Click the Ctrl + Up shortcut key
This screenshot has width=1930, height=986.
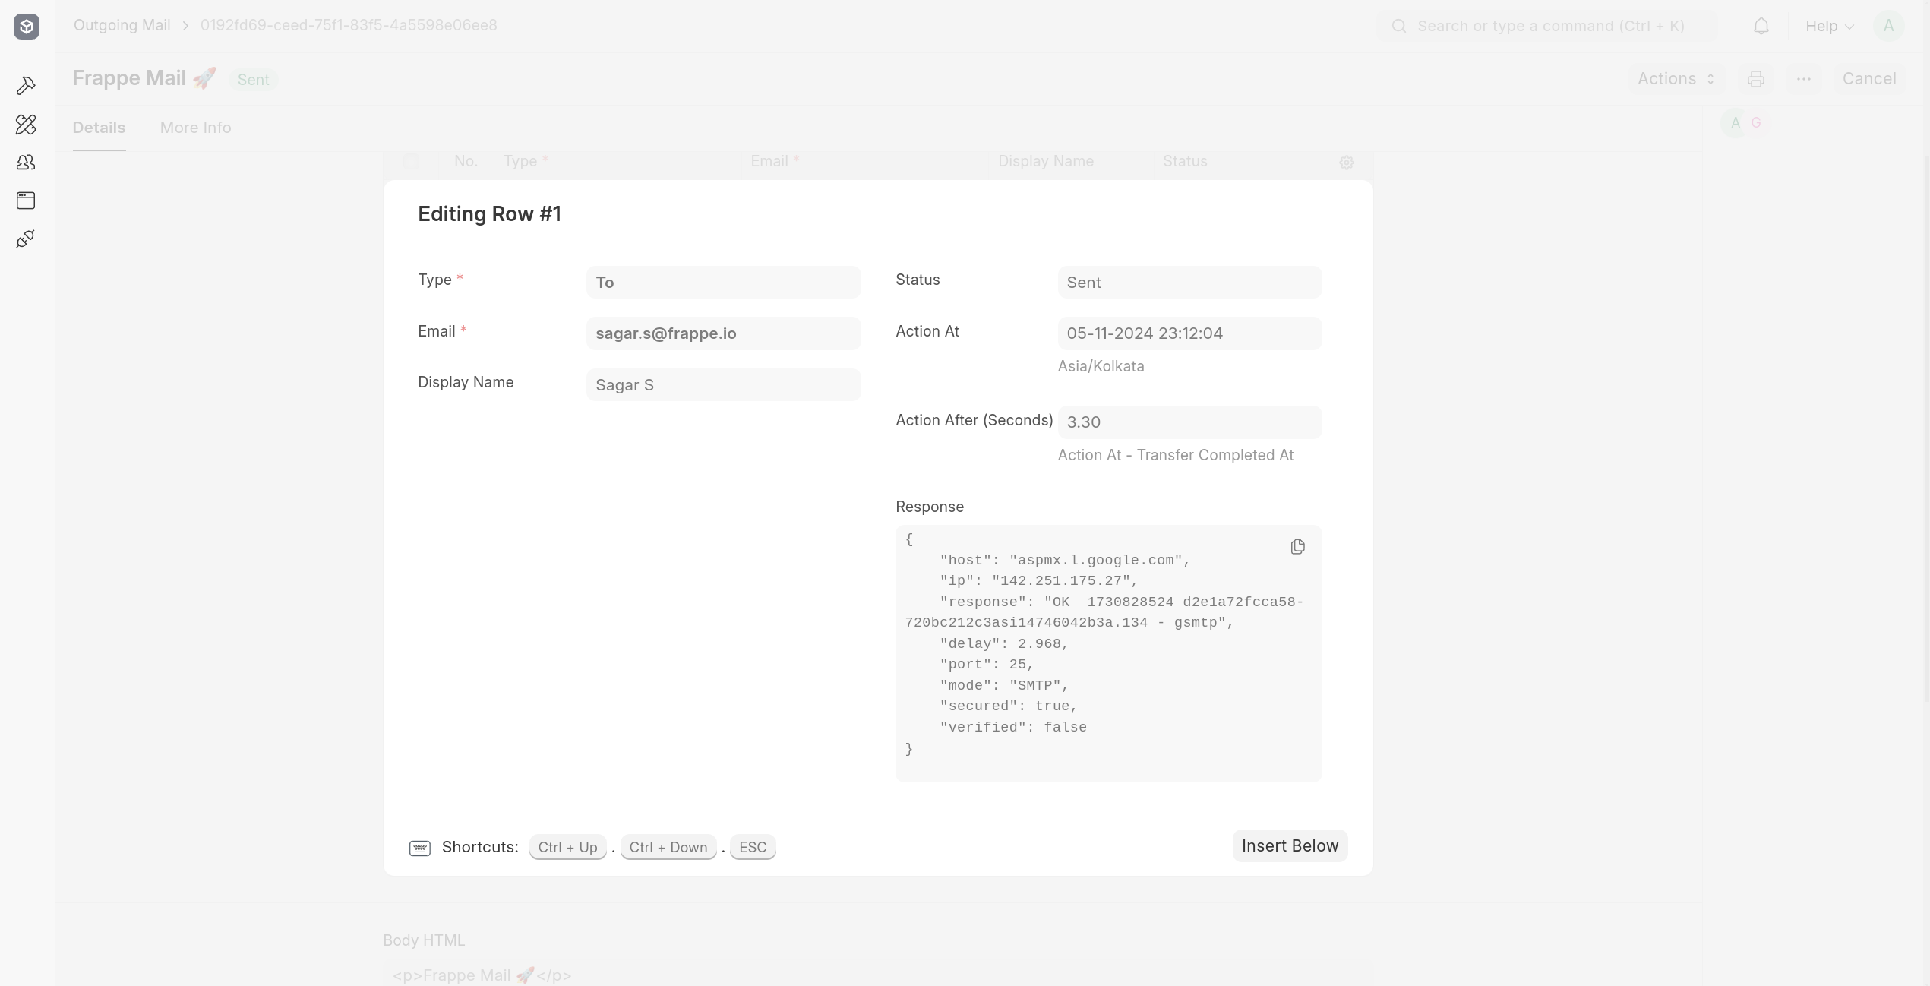point(567,847)
